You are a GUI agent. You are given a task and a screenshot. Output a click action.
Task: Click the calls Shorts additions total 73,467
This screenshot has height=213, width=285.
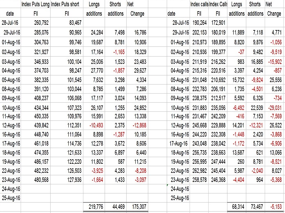click(256, 207)
